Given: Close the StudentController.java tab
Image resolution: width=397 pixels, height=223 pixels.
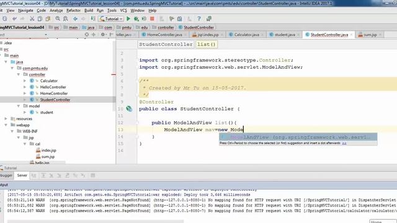Looking at the screenshot, I should [x=352, y=35].
